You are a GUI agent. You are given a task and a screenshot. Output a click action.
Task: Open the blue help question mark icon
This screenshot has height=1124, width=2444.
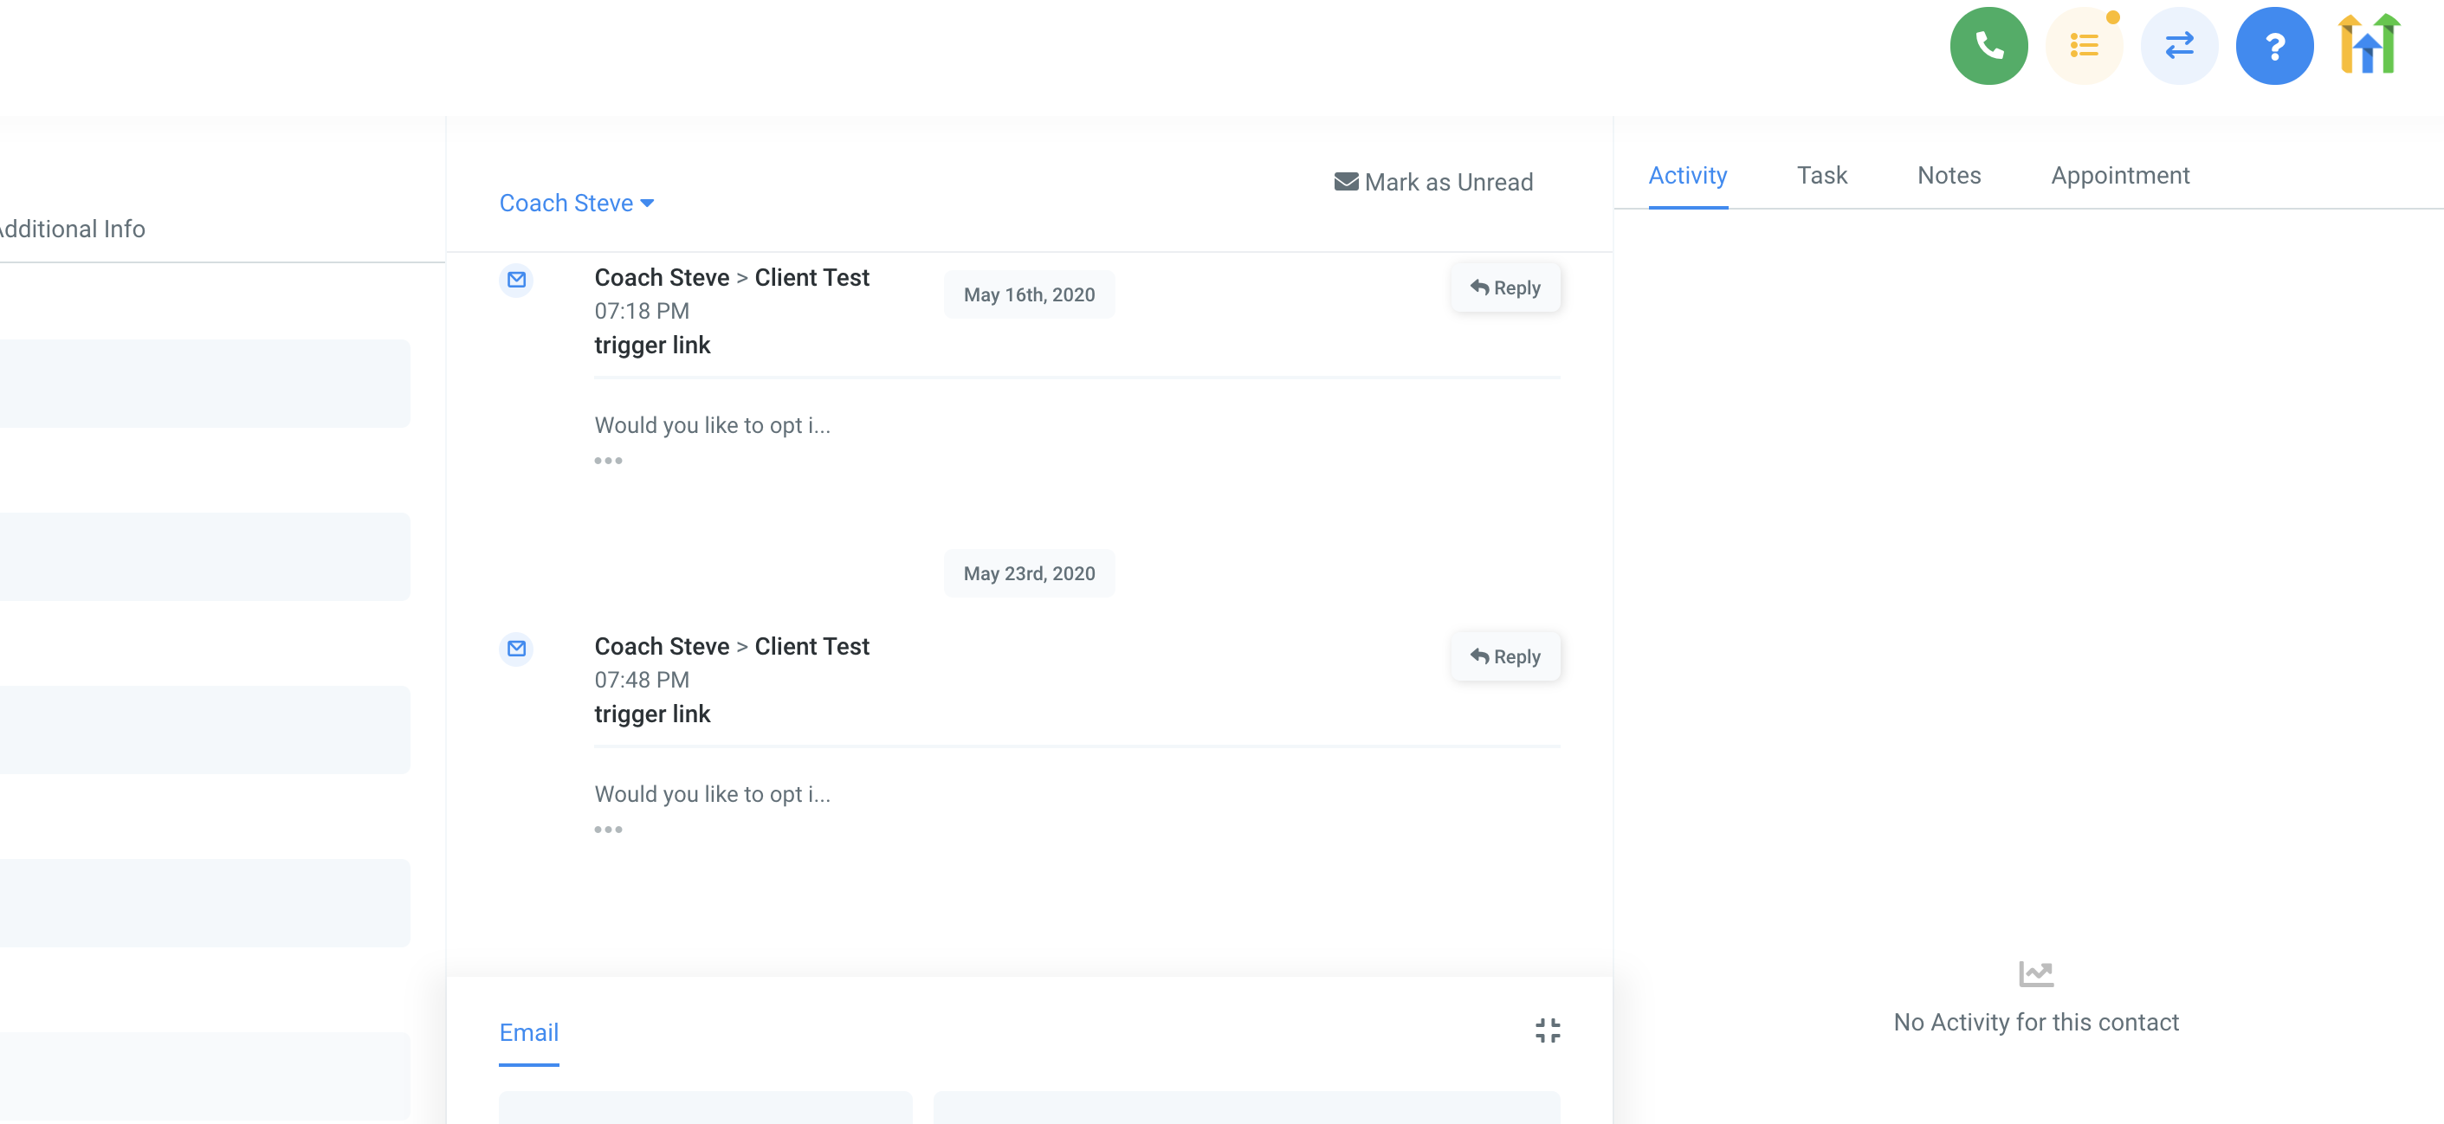(2273, 46)
